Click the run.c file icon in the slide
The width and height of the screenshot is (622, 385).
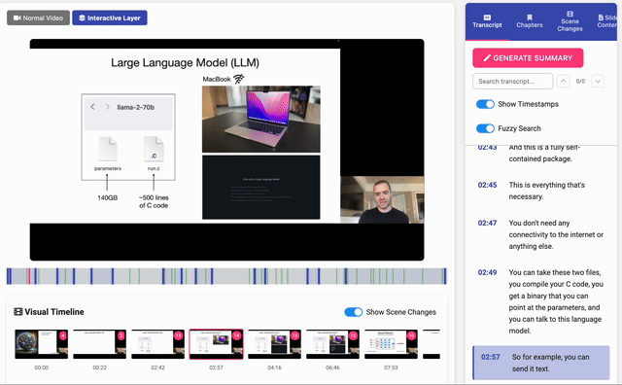154,150
